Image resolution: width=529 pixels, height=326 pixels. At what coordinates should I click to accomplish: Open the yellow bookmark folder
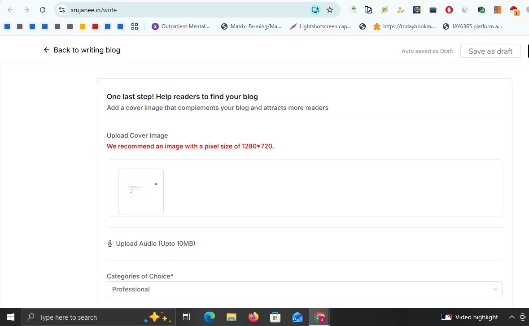[x=82, y=26]
